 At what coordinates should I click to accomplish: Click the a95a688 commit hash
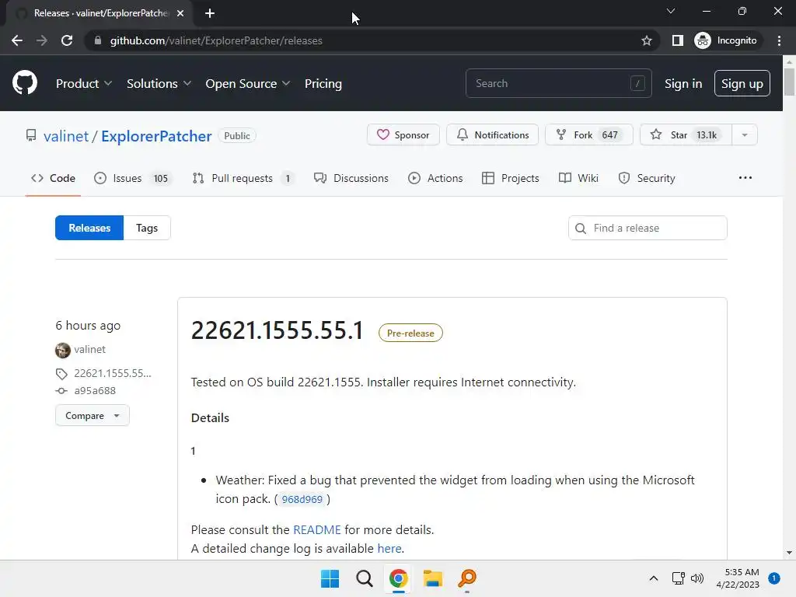pyautogui.click(x=95, y=391)
